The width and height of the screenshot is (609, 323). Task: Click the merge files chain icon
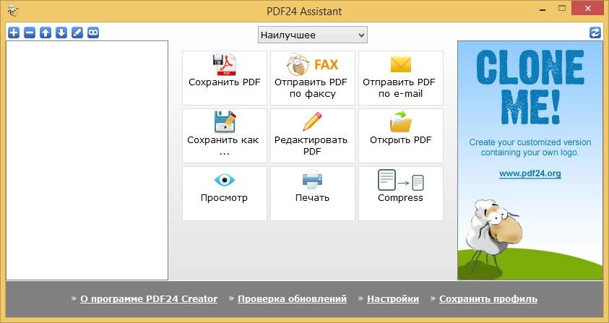point(93,33)
